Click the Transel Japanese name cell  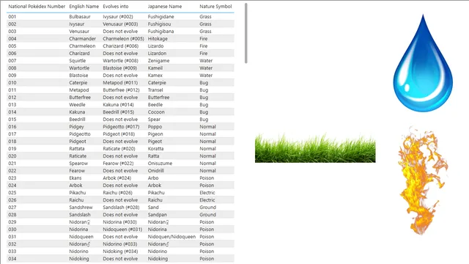click(155, 90)
